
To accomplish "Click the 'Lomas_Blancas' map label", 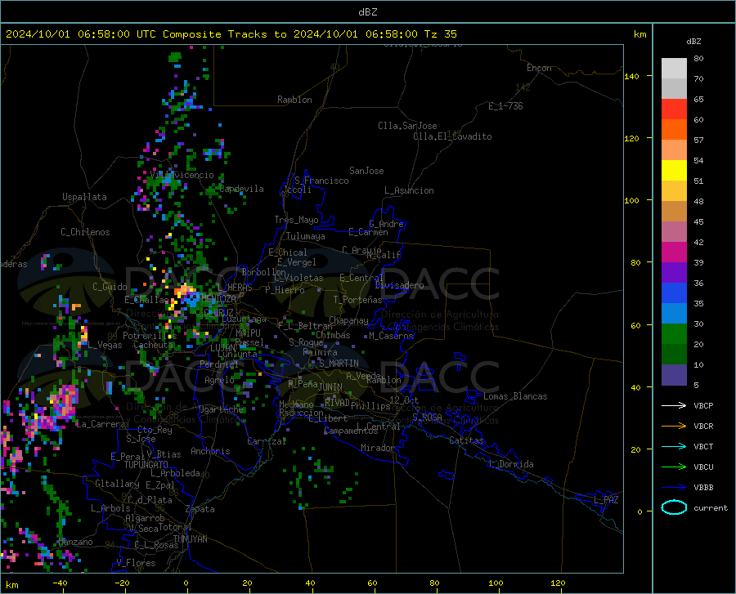I will 515,396.
